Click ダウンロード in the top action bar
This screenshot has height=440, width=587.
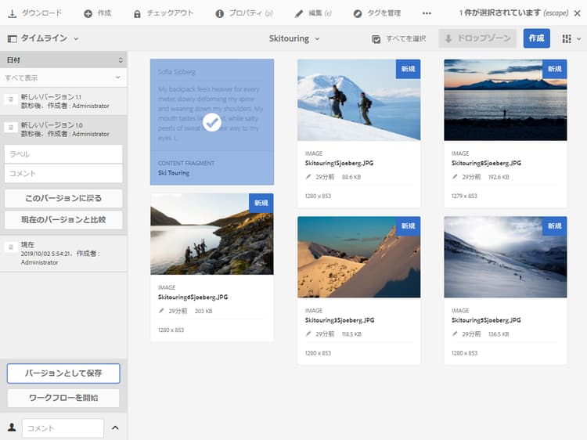point(41,13)
